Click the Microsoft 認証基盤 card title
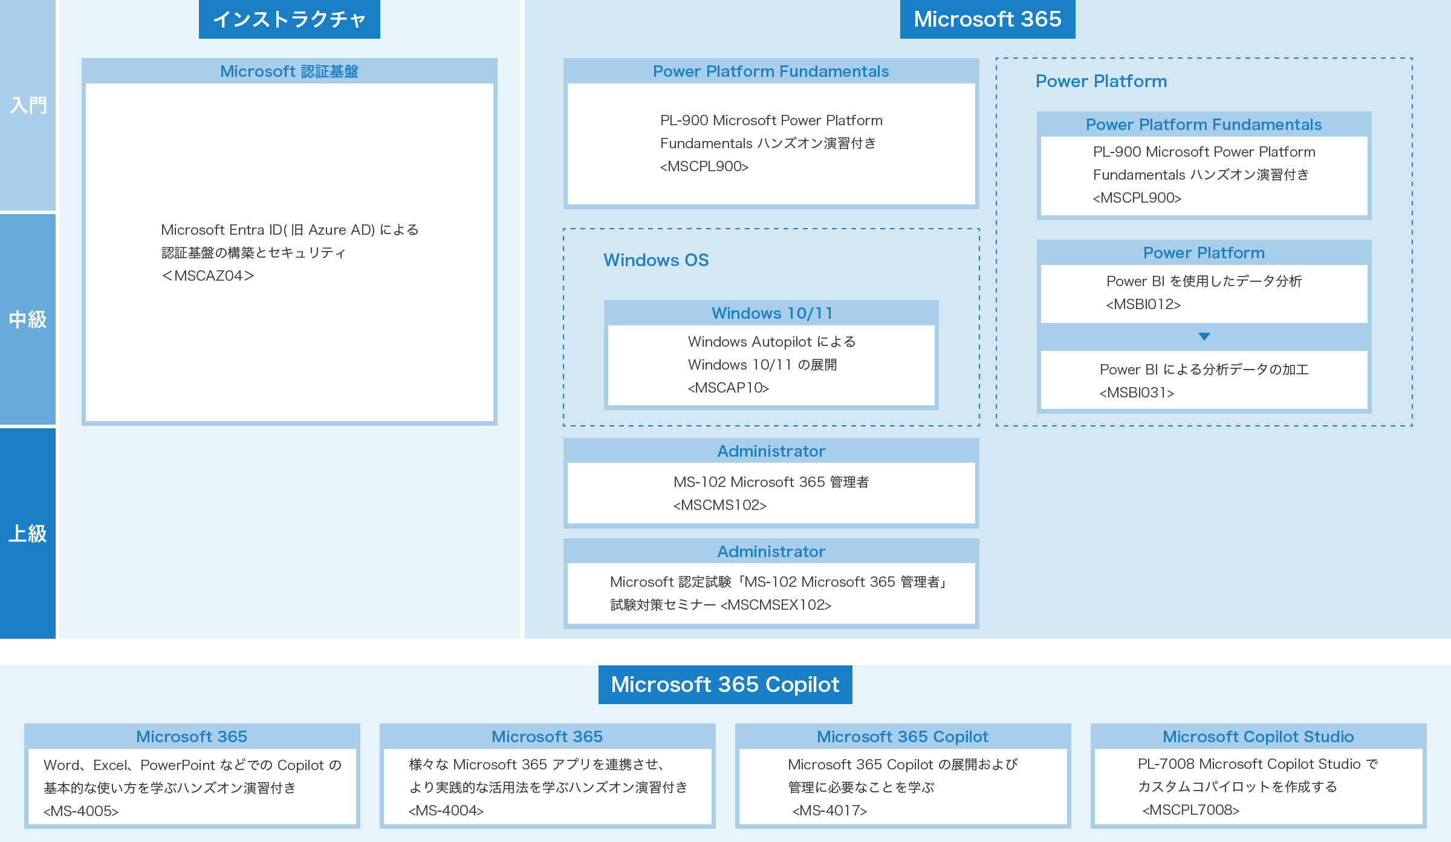 tap(289, 71)
